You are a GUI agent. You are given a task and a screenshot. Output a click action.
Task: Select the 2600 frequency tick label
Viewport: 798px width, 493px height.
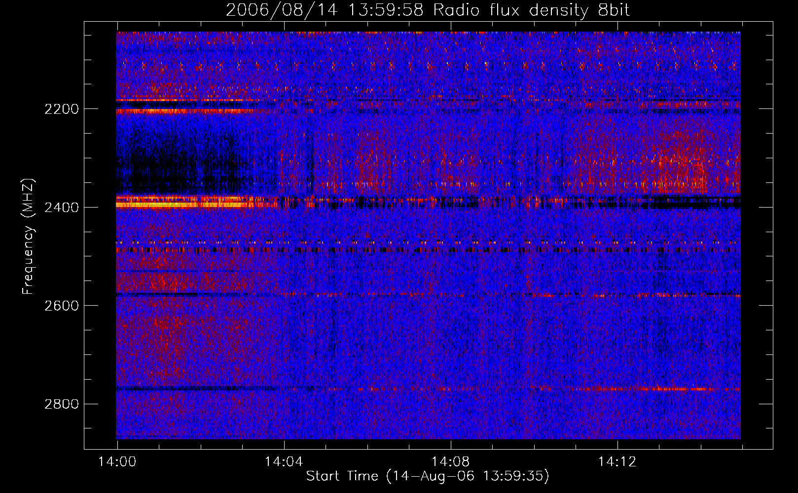62,306
